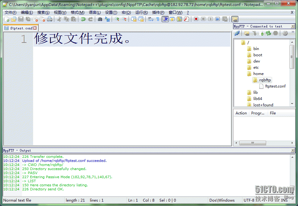Click the Cut scissors icon
The width and height of the screenshot is (298, 206).
(59, 19)
